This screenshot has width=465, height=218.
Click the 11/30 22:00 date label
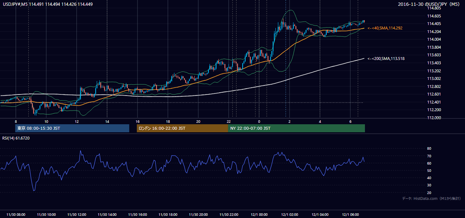pos(228,215)
